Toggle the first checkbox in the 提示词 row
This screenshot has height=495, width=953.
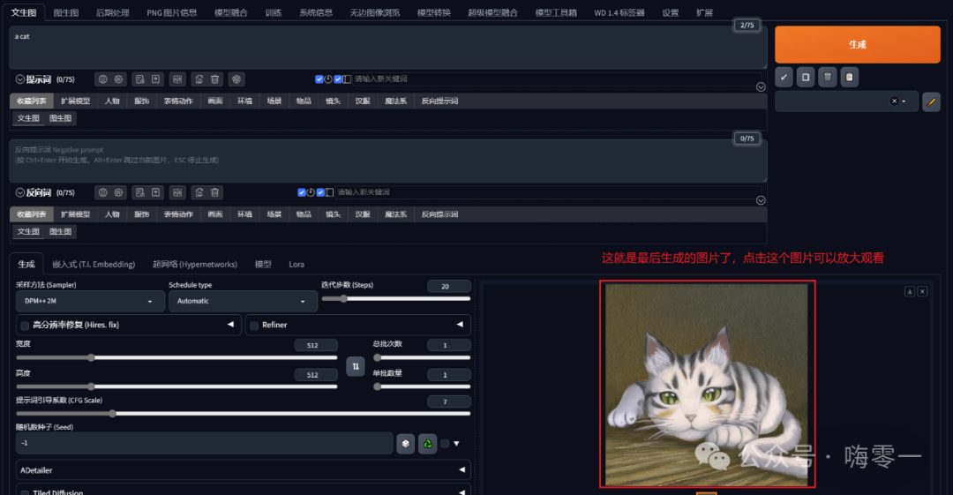point(319,79)
